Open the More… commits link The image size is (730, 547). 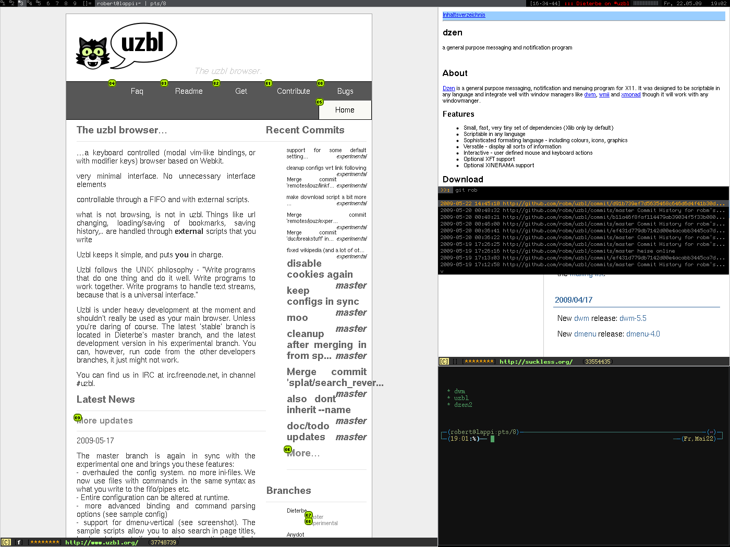(x=303, y=453)
